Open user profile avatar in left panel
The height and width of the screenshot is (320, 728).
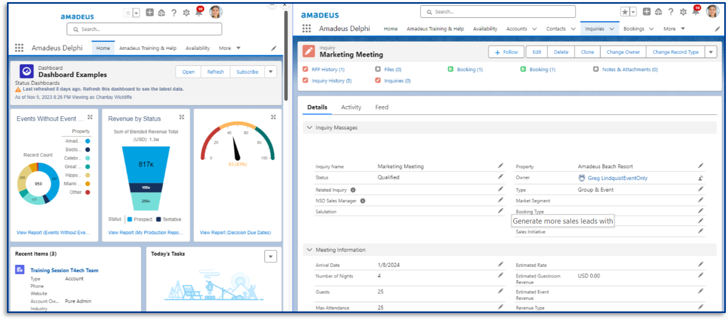(x=216, y=12)
